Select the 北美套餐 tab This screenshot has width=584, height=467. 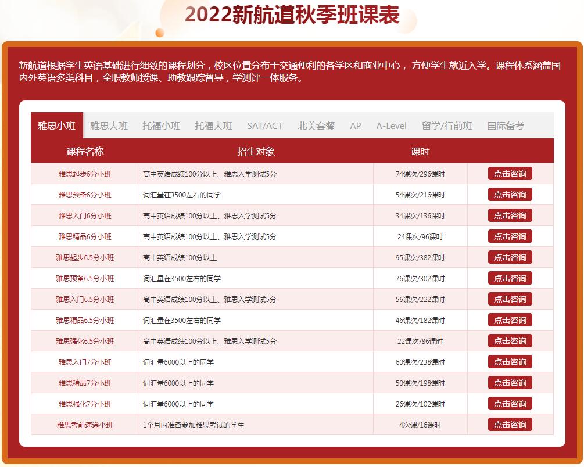[x=316, y=125]
